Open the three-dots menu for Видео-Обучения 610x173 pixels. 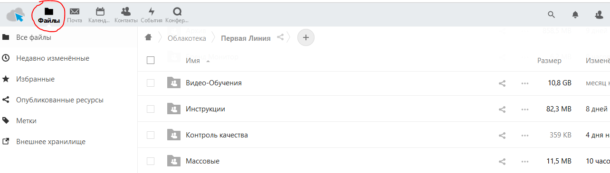(x=525, y=83)
